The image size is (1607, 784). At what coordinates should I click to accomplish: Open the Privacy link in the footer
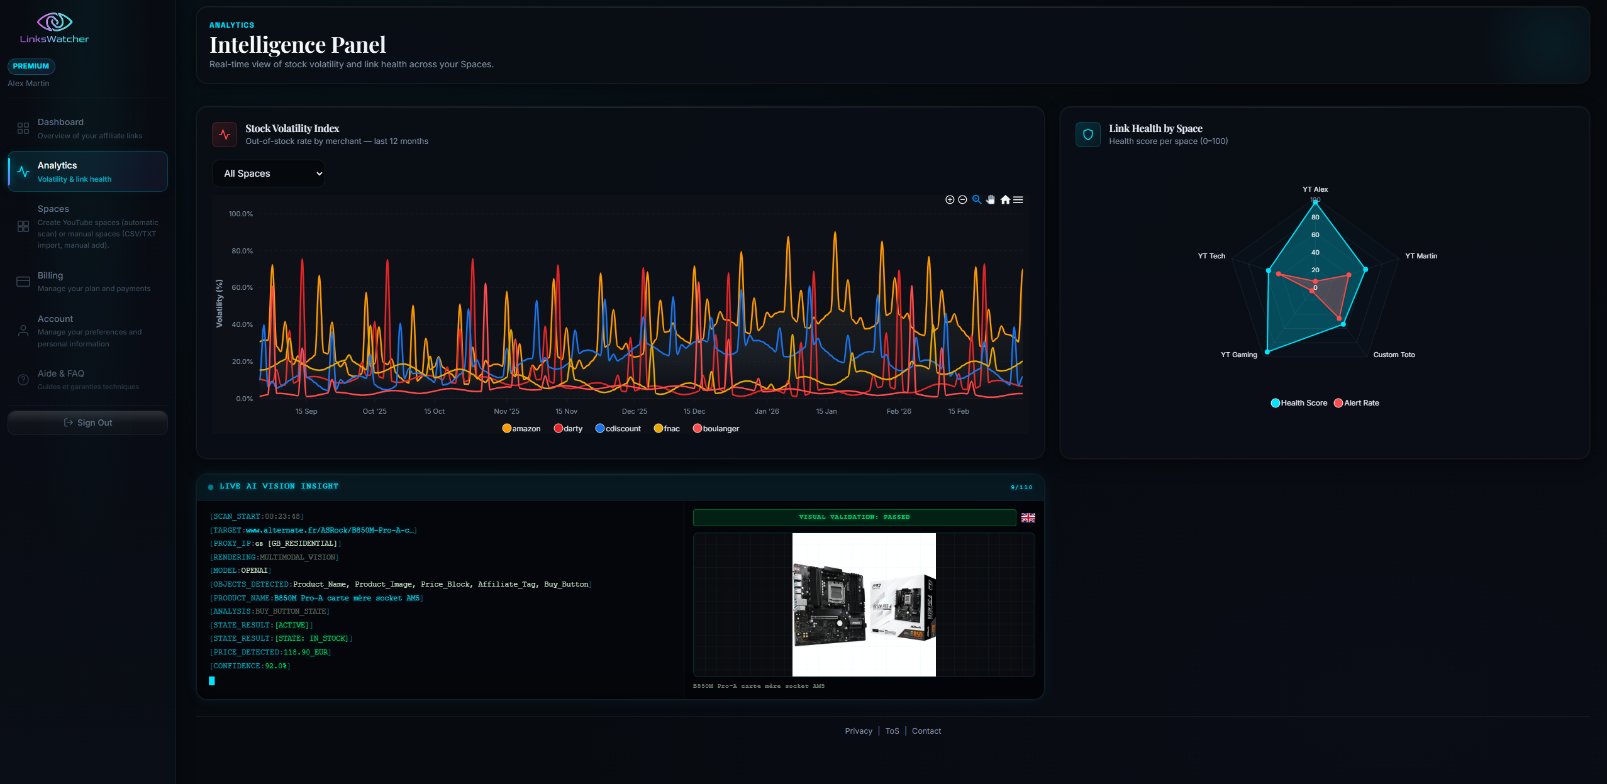[x=858, y=731]
